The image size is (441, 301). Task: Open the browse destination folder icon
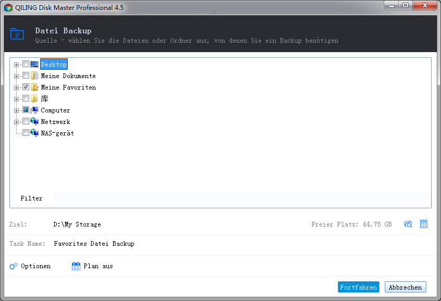pos(408,224)
